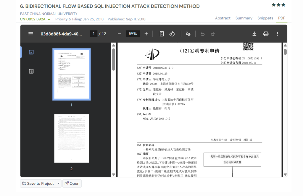Click inside the page number field
The width and height of the screenshot is (303, 196).
pos(94,34)
